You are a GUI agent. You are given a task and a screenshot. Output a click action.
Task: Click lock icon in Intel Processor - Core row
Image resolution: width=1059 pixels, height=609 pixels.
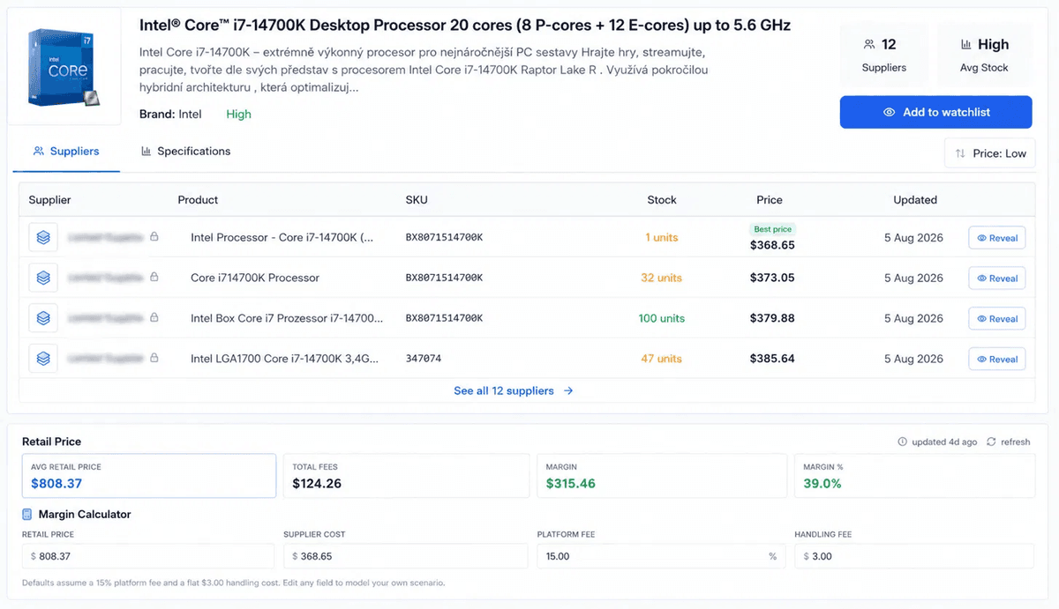coord(154,237)
